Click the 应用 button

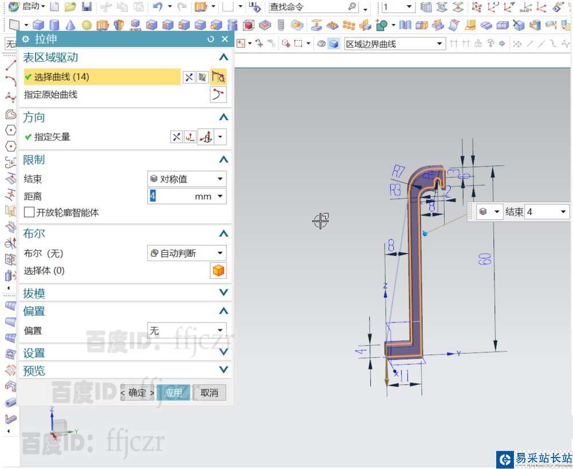coord(173,393)
